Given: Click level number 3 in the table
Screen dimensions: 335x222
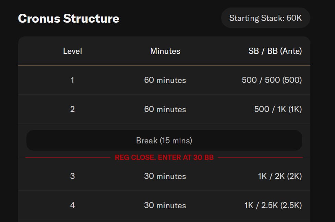Looking at the screenshot, I should (72, 176).
